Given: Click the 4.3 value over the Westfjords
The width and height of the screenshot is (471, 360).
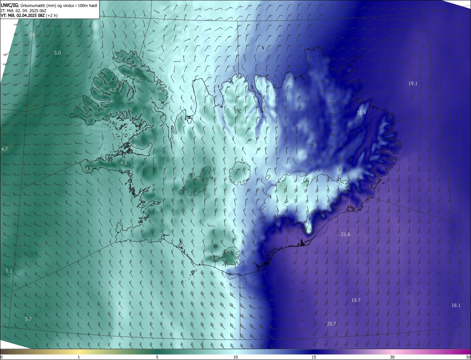Looking at the screenshot, I should coord(113,90).
